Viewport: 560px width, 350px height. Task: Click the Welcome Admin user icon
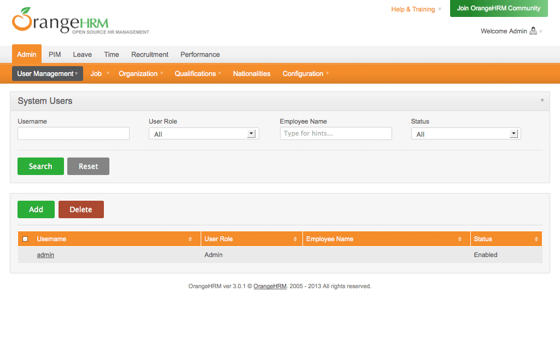tap(533, 31)
